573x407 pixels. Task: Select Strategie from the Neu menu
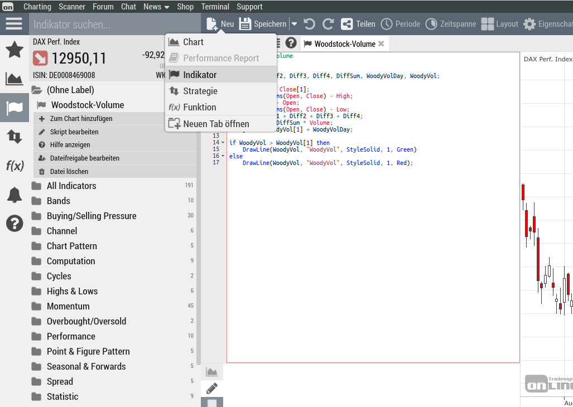(200, 91)
